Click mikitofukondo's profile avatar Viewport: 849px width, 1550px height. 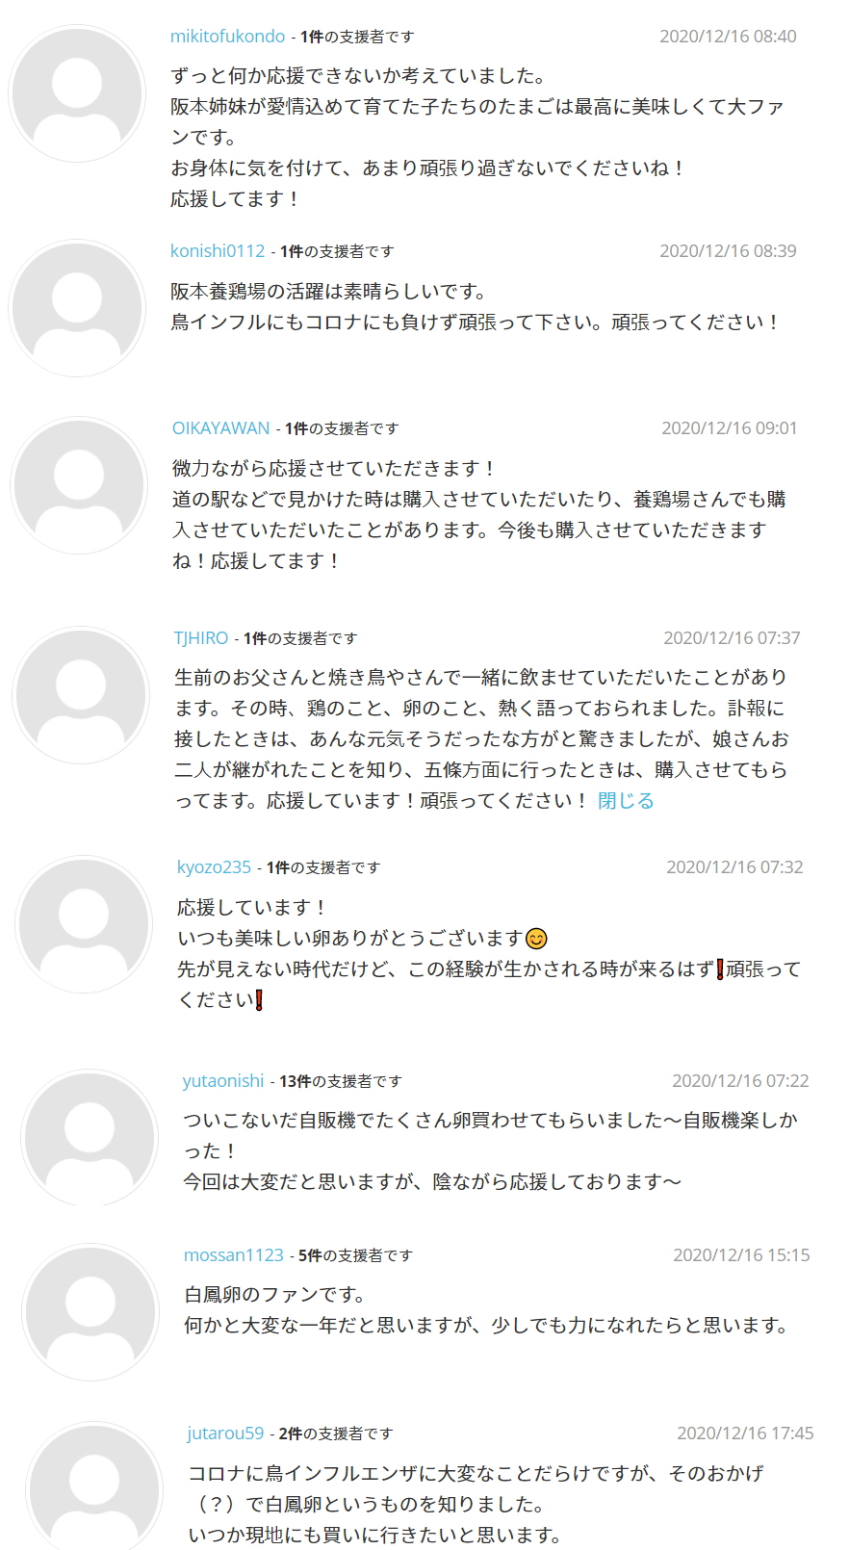point(77,93)
